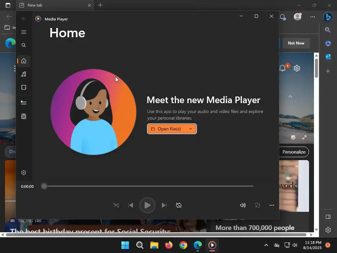
Task: Open Media Player navigation hamburger menu
Action: point(24,32)
